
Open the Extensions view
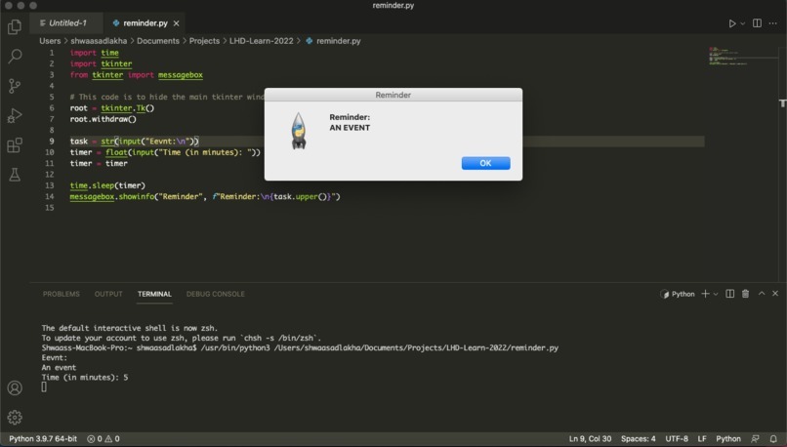click(x=15, y=145)
